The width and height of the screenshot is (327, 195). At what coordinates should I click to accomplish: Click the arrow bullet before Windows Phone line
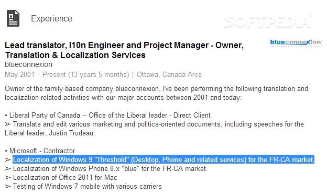point(8,169)
